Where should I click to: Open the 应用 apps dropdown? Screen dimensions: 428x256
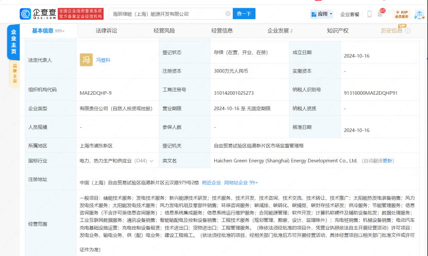click(x=322, y=14)
